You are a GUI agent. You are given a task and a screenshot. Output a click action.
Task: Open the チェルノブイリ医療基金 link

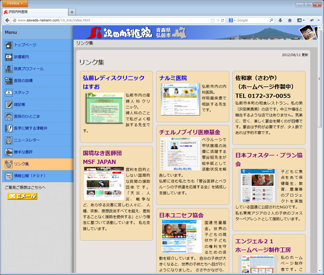(x=190, y=132)
